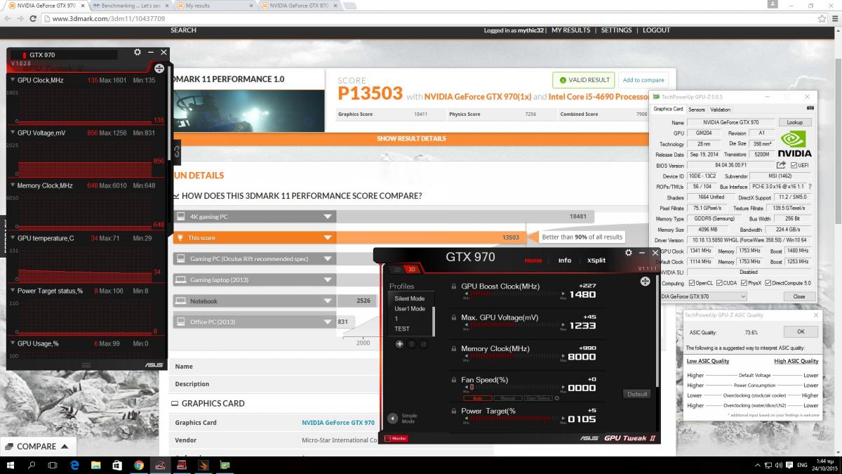842x474 pixels.
Task: Collapse GPU temperature,C graph
Action: (x=13, y=238)
